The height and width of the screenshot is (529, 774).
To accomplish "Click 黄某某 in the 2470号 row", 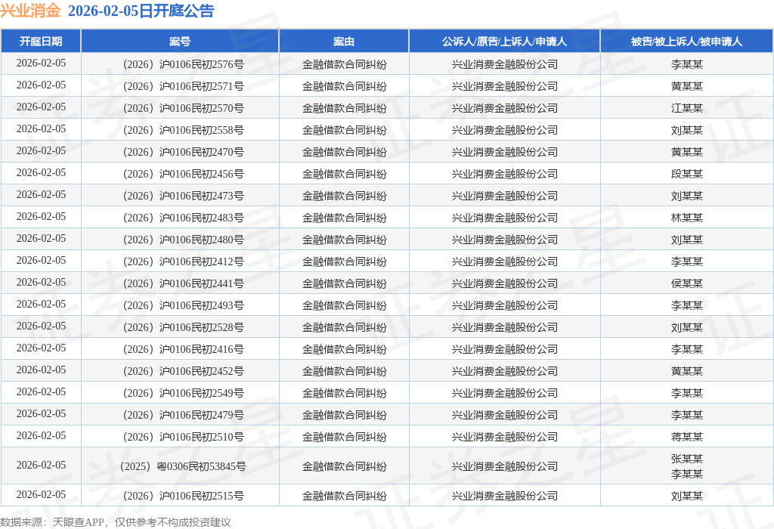I will [686, 152].
